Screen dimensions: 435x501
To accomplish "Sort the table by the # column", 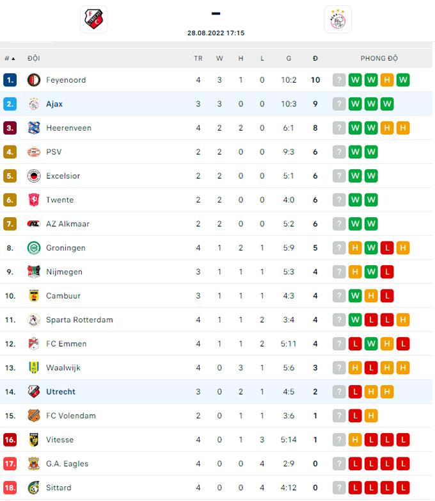I will click(10, 58).
